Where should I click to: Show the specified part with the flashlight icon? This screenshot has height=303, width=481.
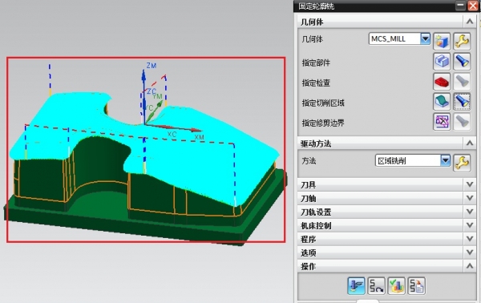point(462,62)
